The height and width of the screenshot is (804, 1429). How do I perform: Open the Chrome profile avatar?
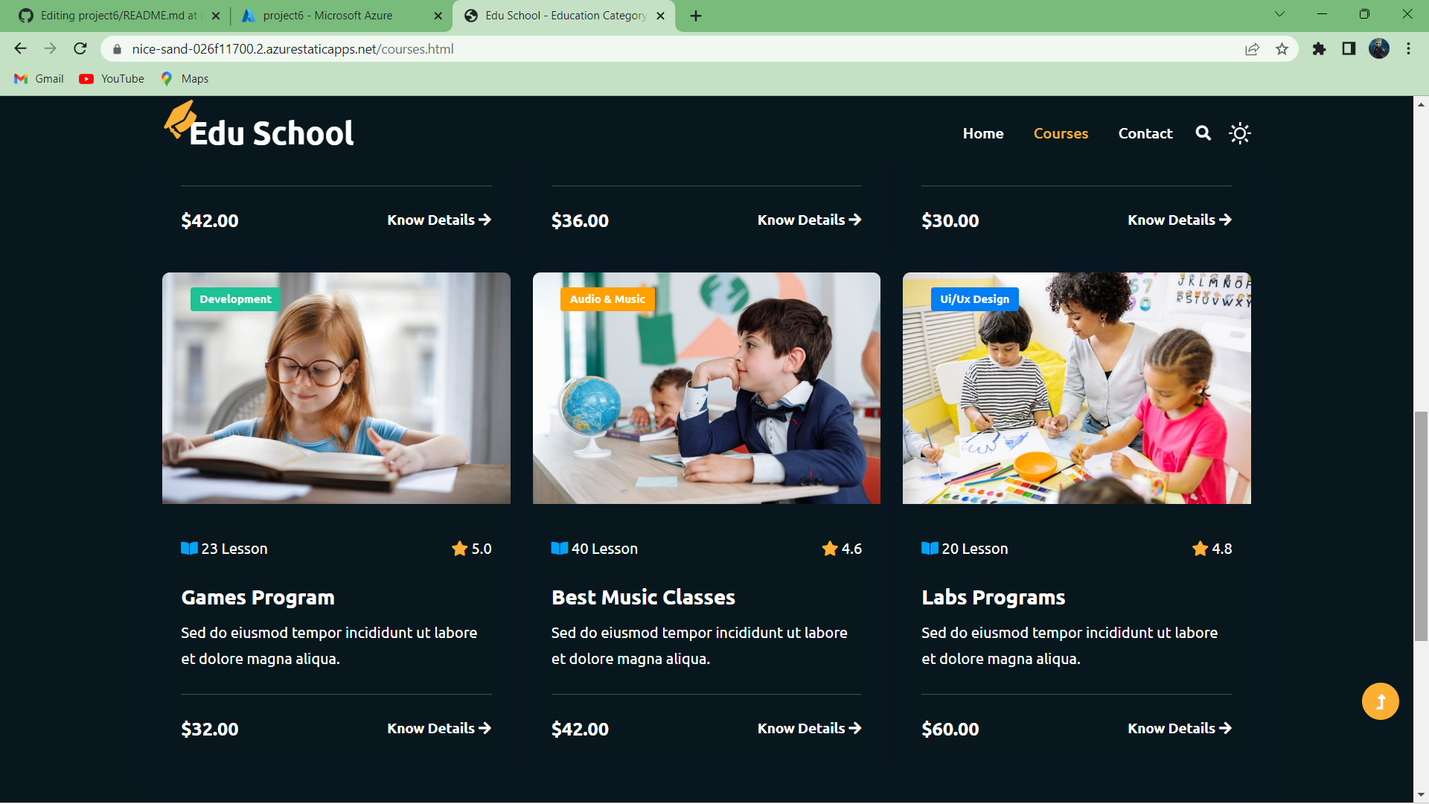tap(1378, 49)
